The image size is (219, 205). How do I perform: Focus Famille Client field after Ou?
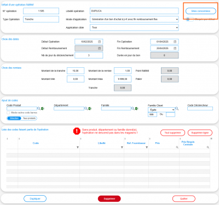click(170, 114)
